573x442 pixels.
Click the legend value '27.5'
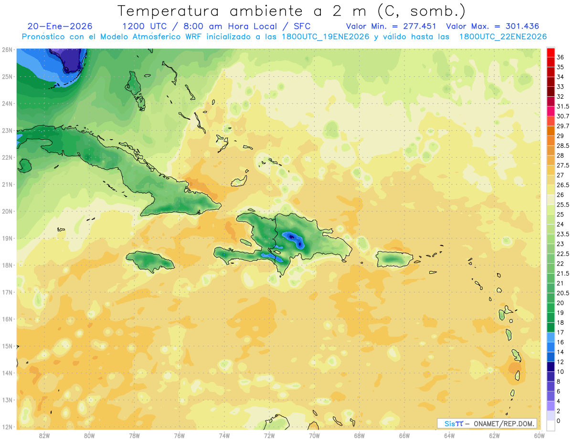(563, 165)
